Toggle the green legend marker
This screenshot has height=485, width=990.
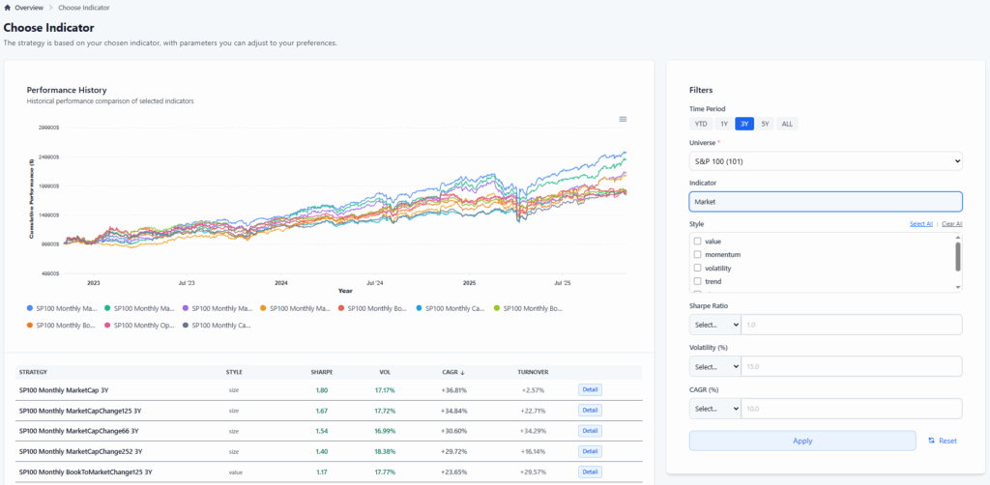click(x=108, y=308)
